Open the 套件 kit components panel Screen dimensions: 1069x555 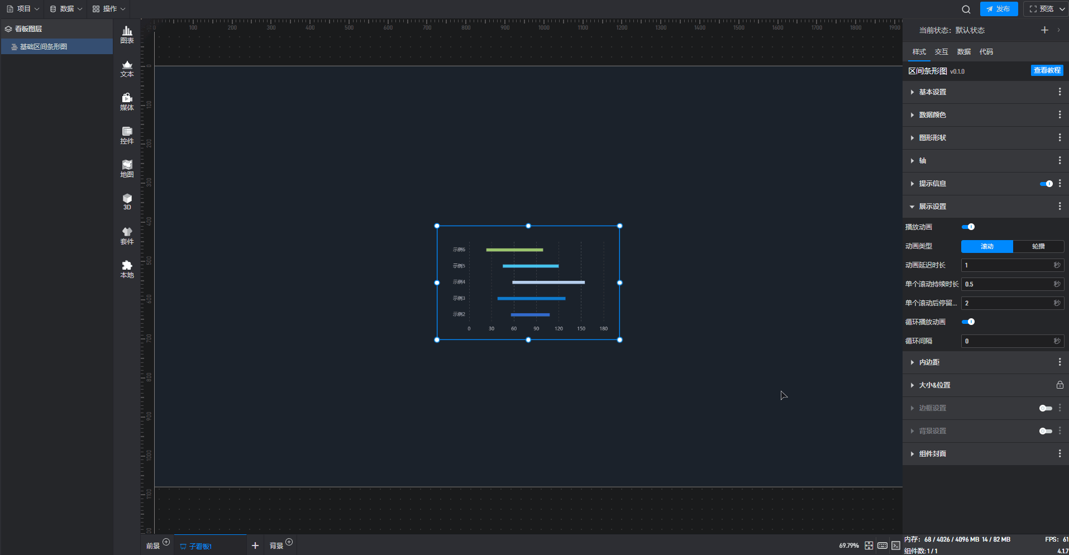[127, 236]
